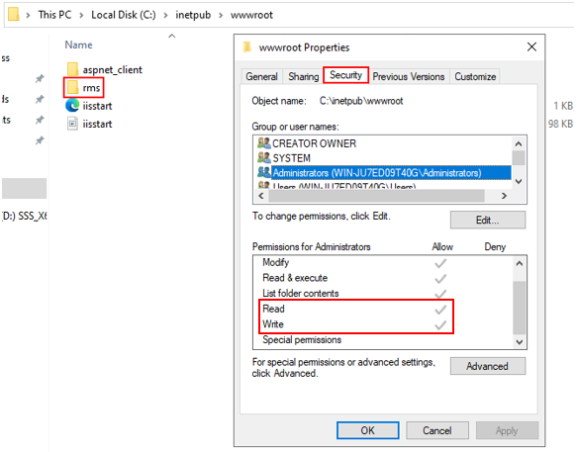Click the 'List folder contents' permission label
The height and width of the screenshot is (452, 577).
(300, 293)
